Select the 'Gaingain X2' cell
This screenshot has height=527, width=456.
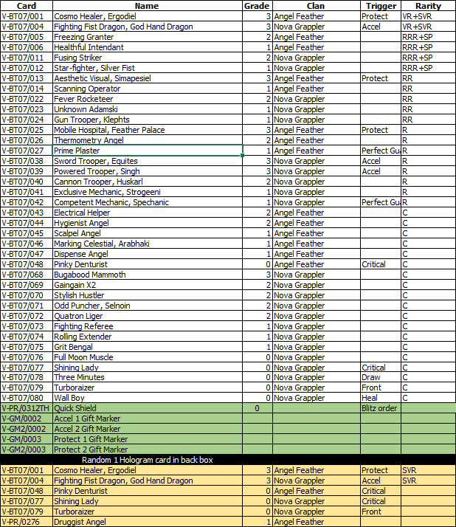point(148,285)
